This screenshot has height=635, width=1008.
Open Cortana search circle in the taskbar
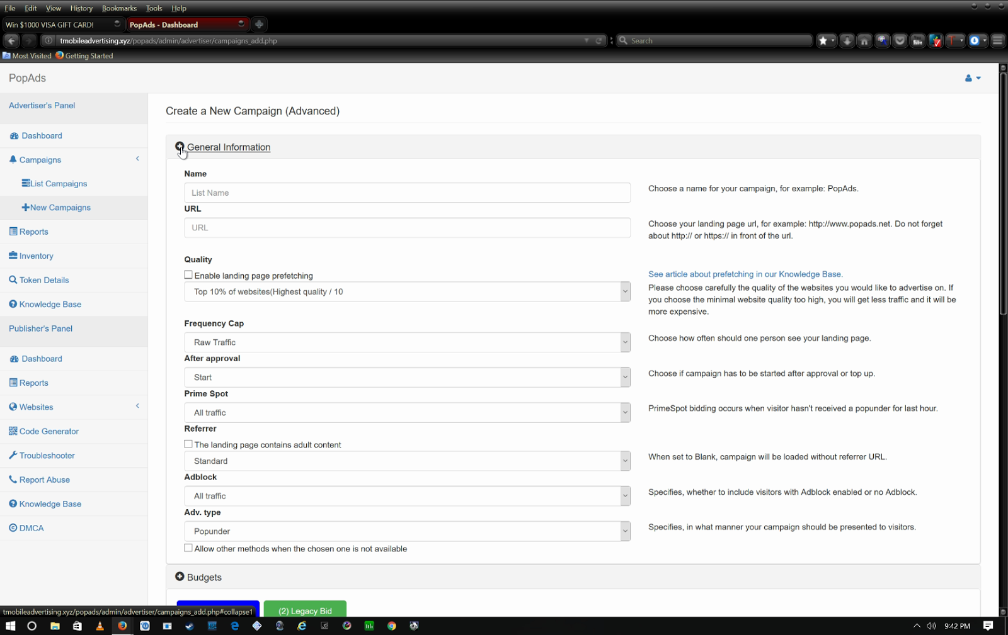(32, 626)
